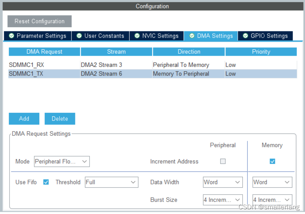305x214 pixels.
Task: Click the green check icon on DMA Settings
Action: coord(192,36)
